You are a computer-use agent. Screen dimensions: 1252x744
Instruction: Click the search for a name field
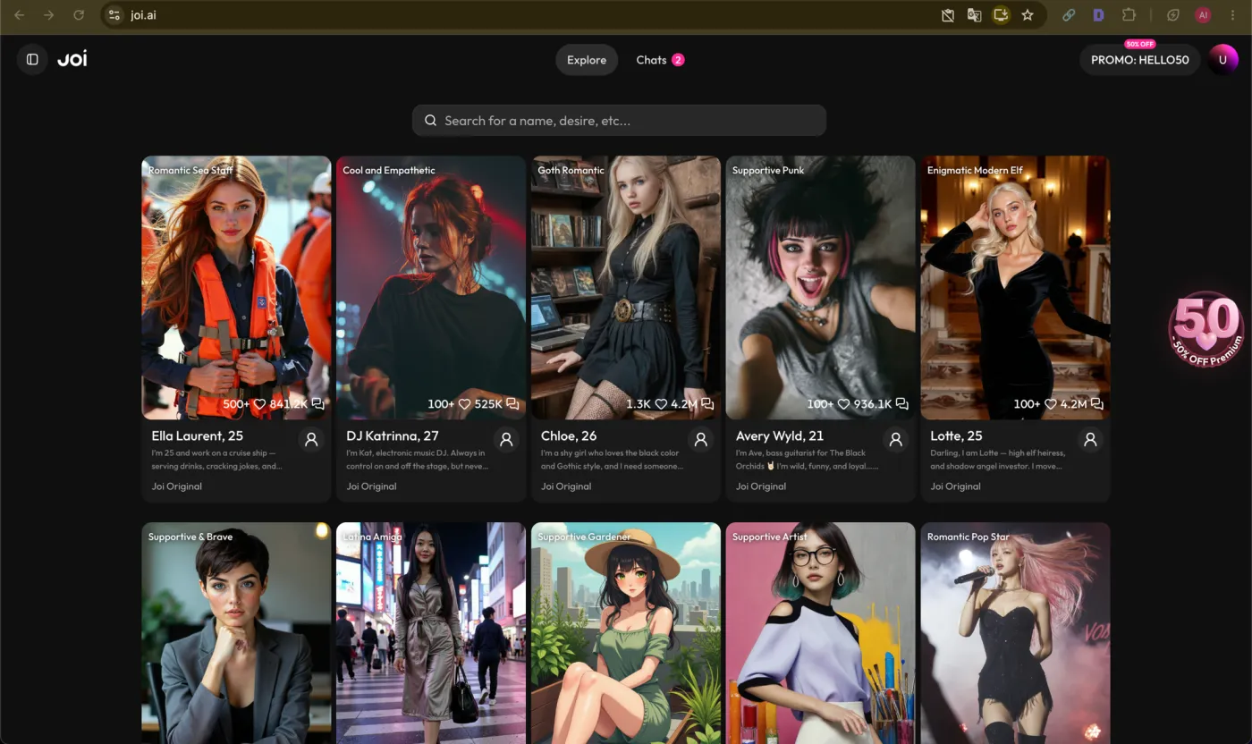click(x=619, y=121)
